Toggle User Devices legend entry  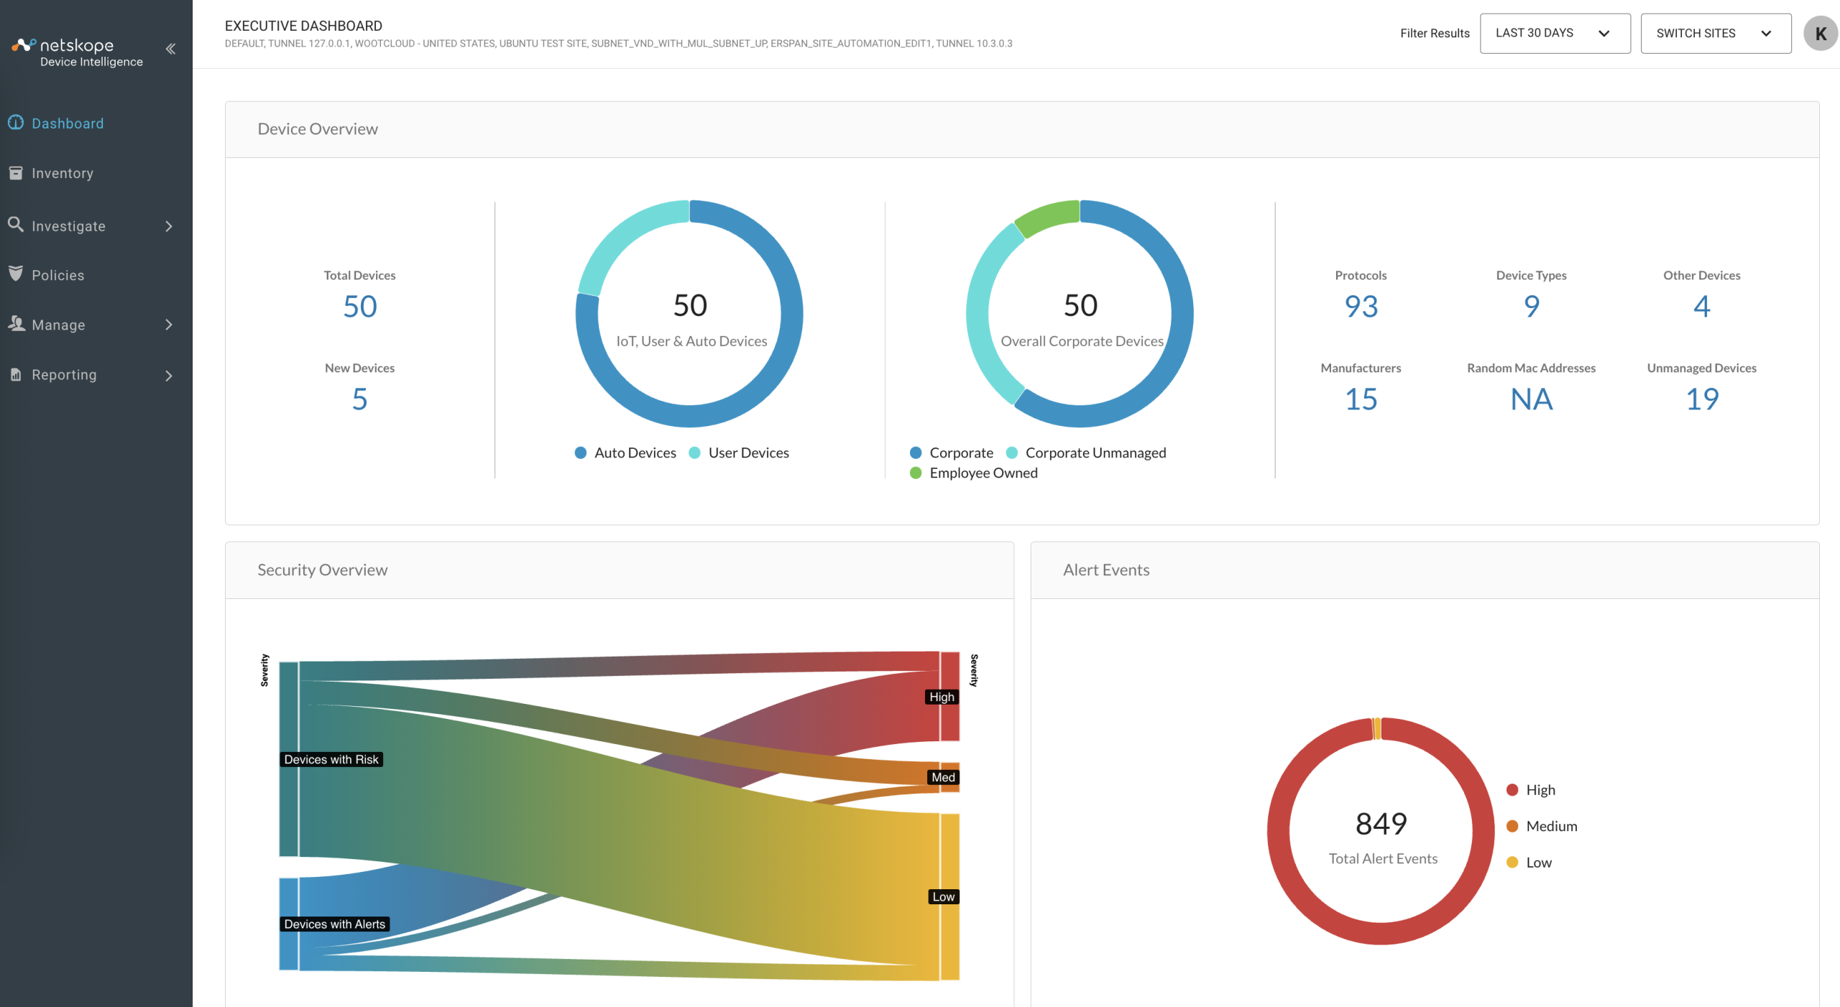click(739, 453)
